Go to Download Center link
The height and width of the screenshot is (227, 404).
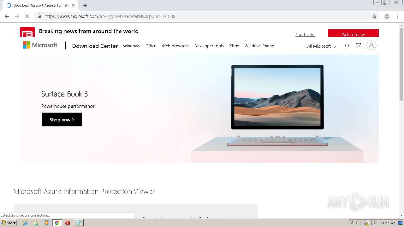[x=95, y=46]
